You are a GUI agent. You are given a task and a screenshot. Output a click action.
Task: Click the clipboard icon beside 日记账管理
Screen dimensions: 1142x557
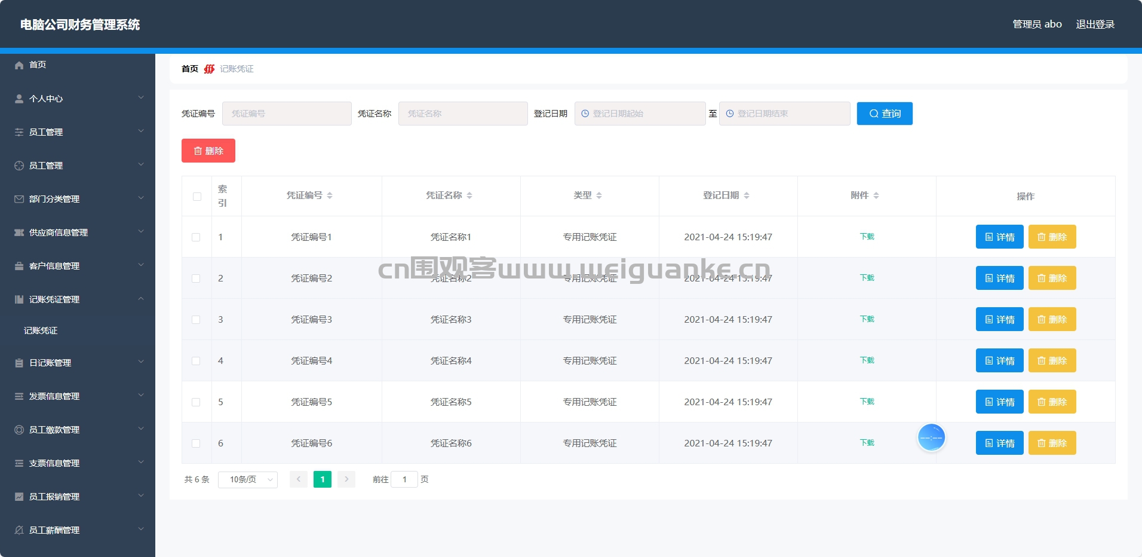[x=19, y=363]
